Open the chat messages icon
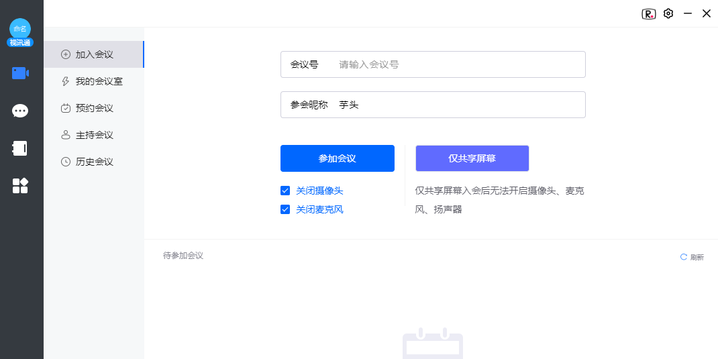This screenshot has width=718, height=359. 20,111
